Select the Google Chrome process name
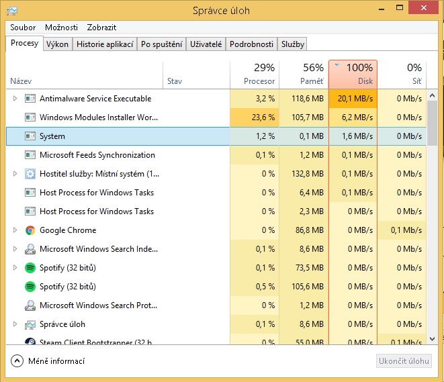Viewport: 444px width, 382px height. 68,230
